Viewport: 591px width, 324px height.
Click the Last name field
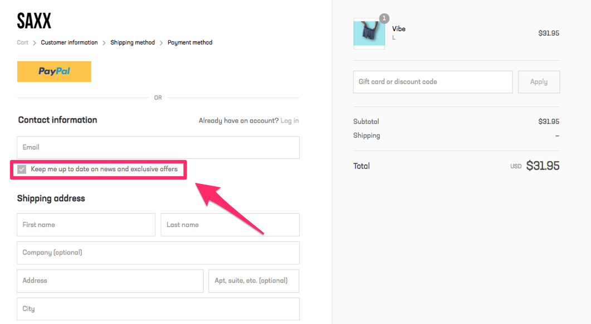tap(230, 225)
